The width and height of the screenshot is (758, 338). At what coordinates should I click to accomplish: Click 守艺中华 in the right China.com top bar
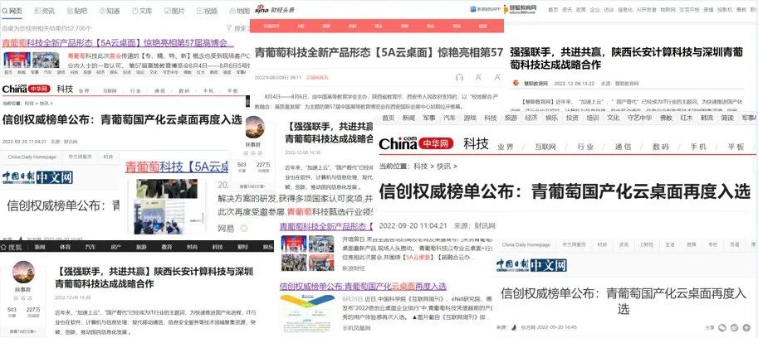click(x=639, y=118)
